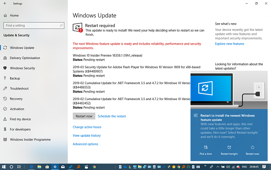
Task: Open the Windows Start menu
Action: click(x=4, y=167)
